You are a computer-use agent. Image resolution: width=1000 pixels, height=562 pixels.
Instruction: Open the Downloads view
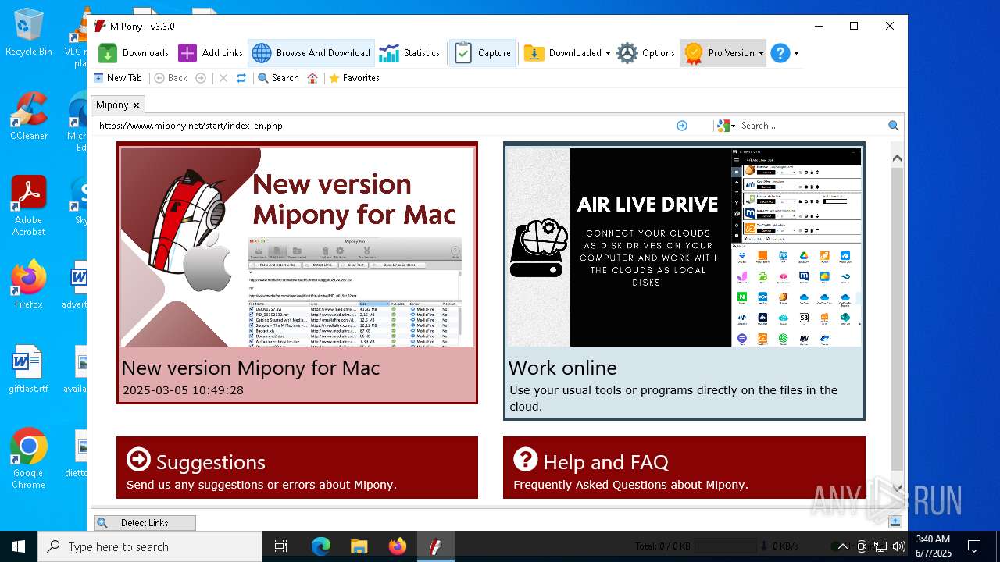(134, 53)
